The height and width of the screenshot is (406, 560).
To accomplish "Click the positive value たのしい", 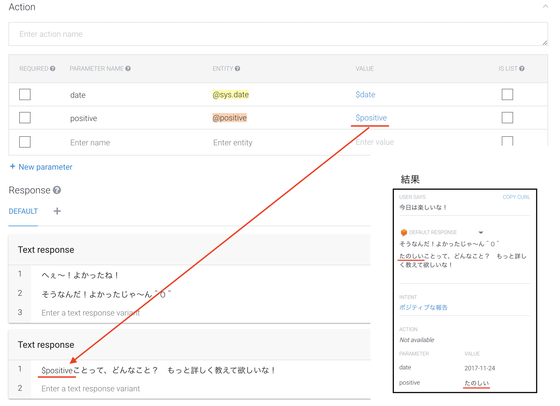I will [476, 383].
